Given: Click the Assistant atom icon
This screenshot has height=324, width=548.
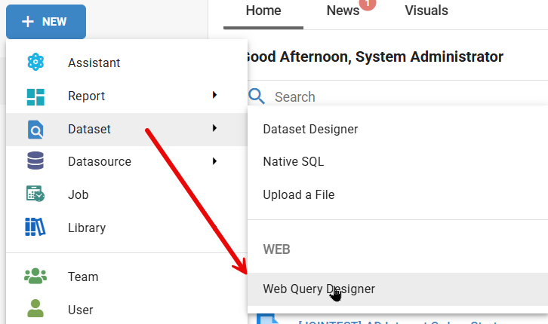Looking at the screenshot, I should (x=35, y=63).
